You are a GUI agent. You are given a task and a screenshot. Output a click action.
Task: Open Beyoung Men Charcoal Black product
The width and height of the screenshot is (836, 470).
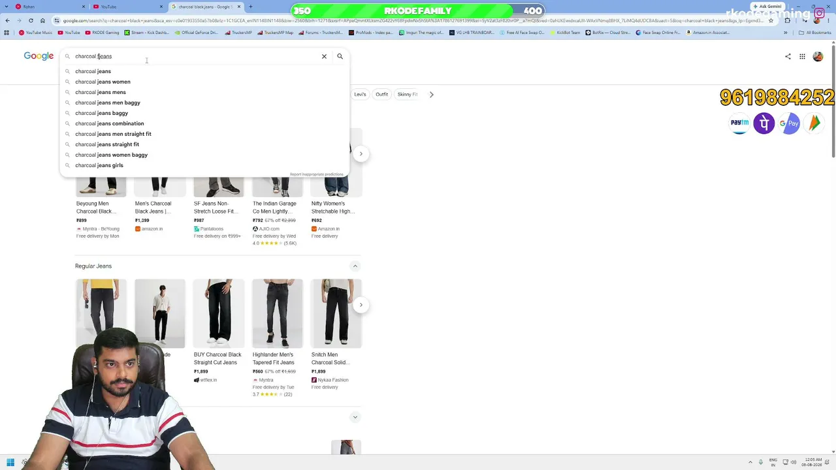coord(101,208)
